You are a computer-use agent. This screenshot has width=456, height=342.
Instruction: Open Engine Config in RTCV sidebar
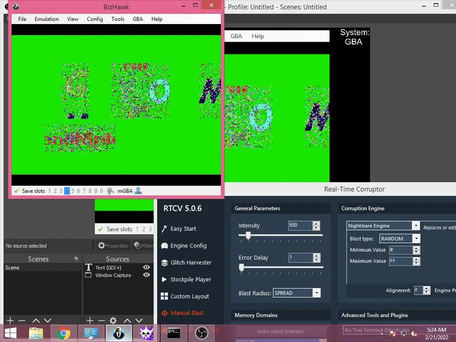point(184,246)
